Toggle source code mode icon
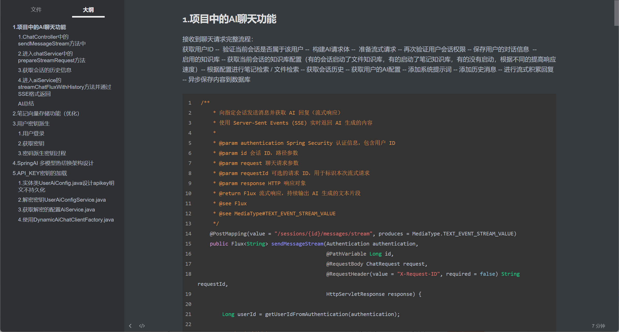This screenshot has height=332, width=619. (142, 326)
